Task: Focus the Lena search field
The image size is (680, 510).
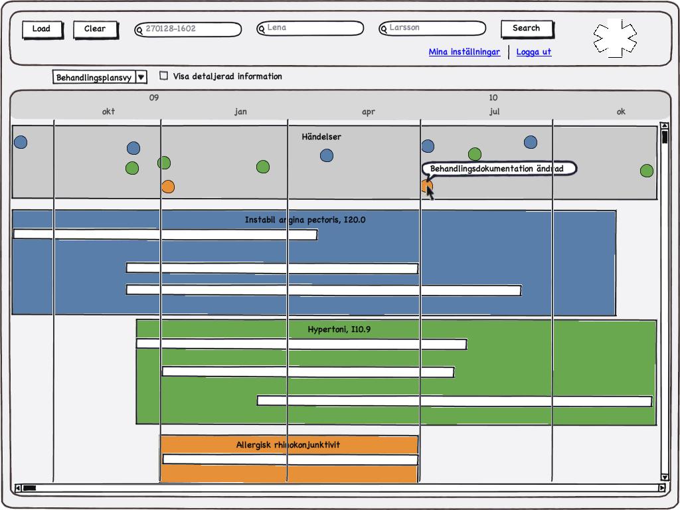Action: tap(310, 29)
